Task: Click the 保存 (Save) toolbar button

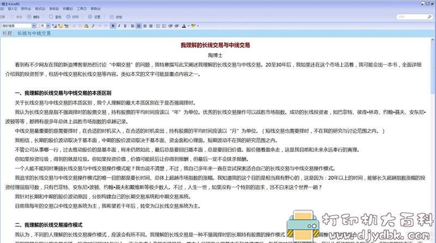Action: point(16,17)
